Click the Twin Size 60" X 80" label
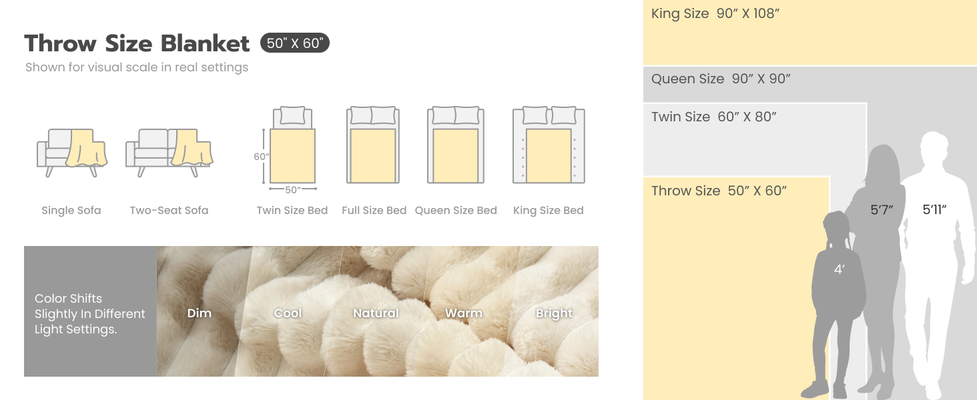This screenshot has height=400, width=977. [x=714, y=117]
